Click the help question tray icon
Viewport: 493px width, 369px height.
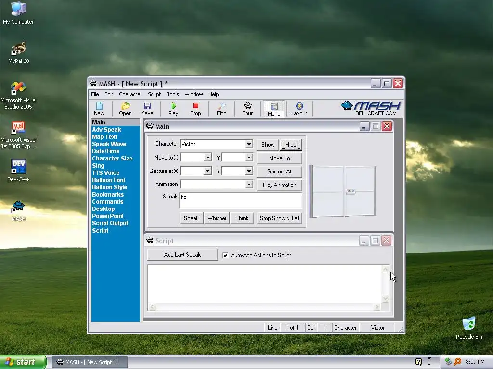pyautogui.click(x=418, y=362)
